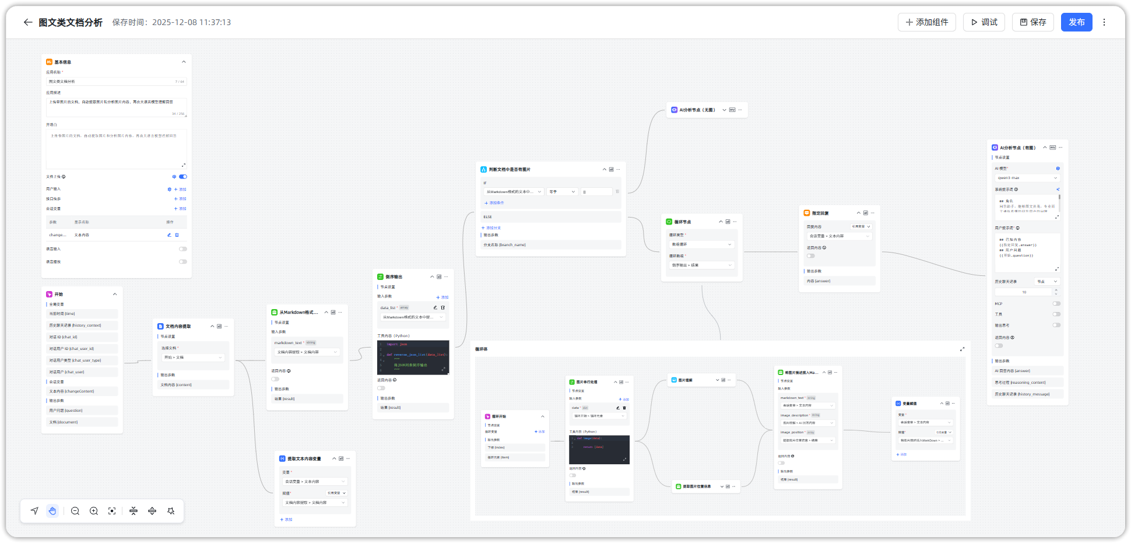Screen dimensions: 1131x543
Task: Click the collapse all nodes icon
Action: (134, 511)
